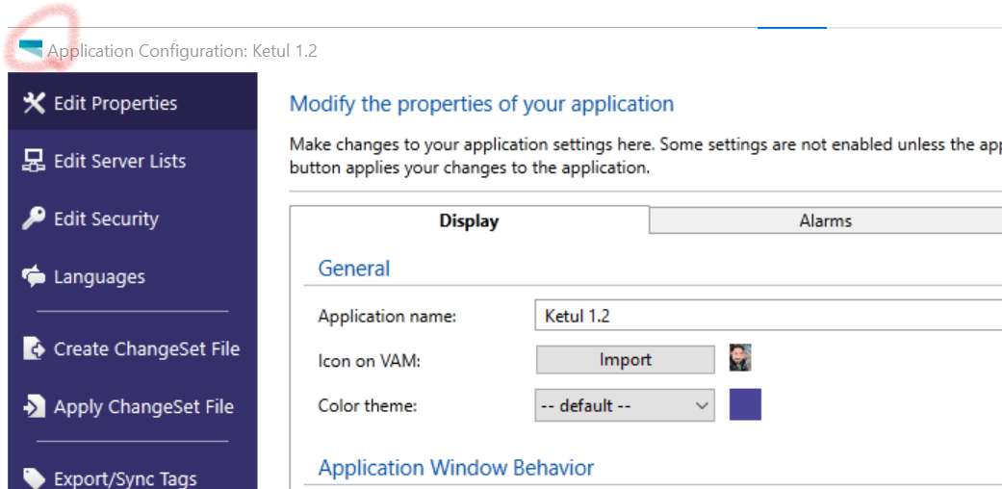The height and width of the screenshot is (489, 1002).
Task: Open the Languages menu entry label
Action: coord(99,277)
